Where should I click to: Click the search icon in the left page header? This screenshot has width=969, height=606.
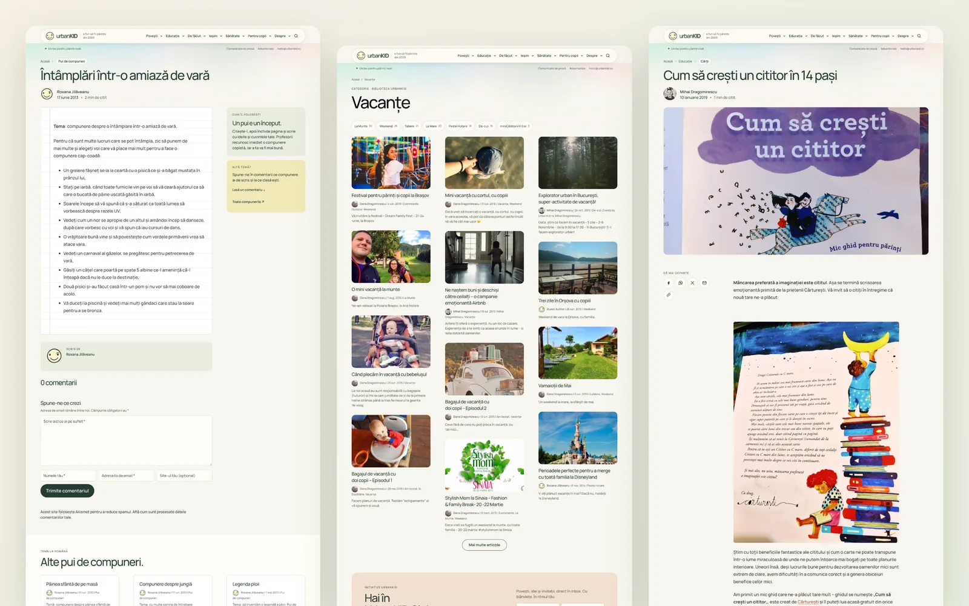click(297, 36)
